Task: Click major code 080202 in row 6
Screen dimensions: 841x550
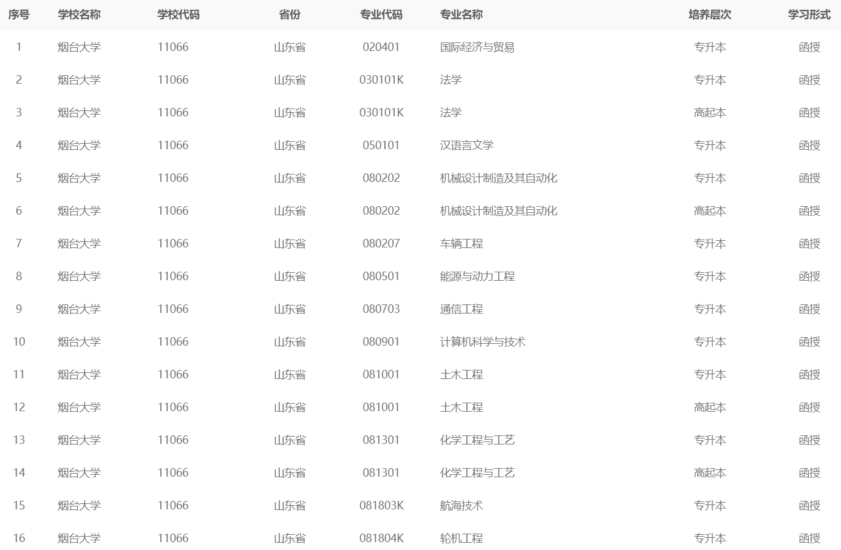Action: tap(381, 211)
